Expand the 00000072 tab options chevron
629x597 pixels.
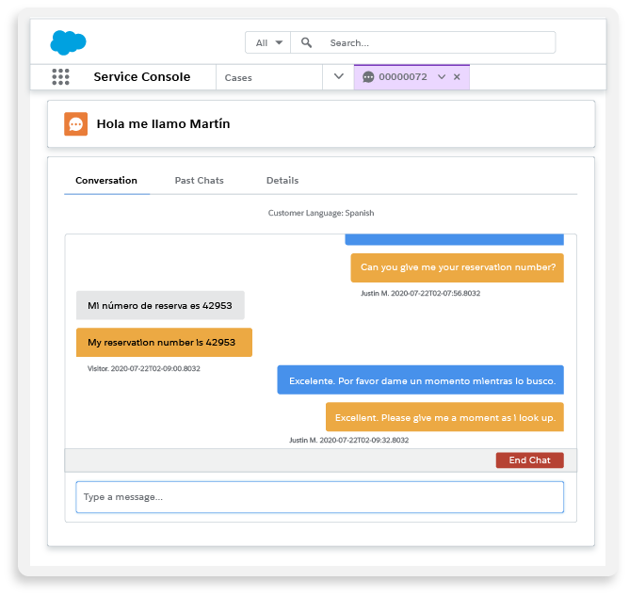point(442,77)
